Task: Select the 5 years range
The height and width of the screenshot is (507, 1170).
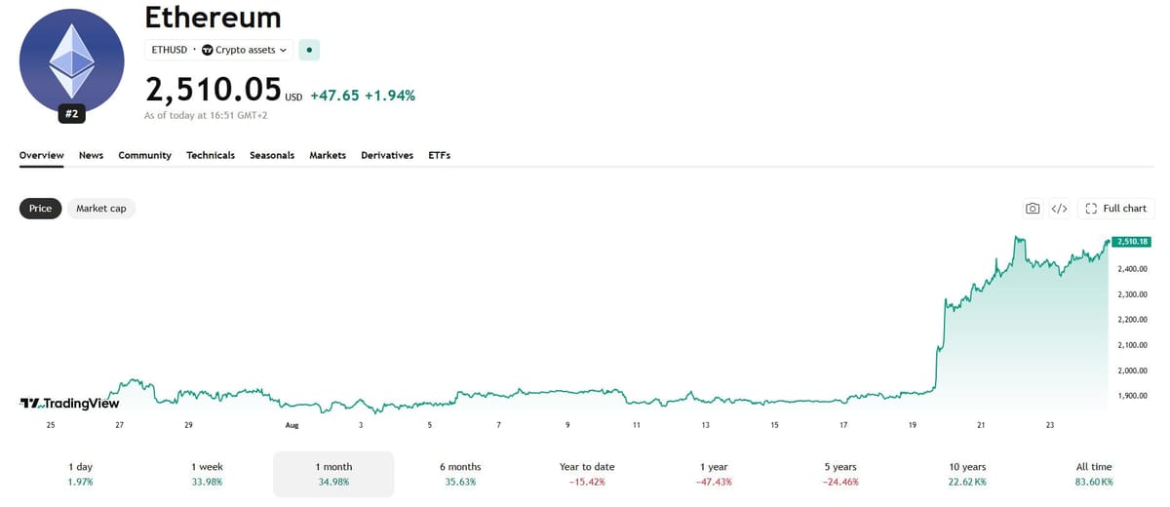Action: (x=840, y=475)
